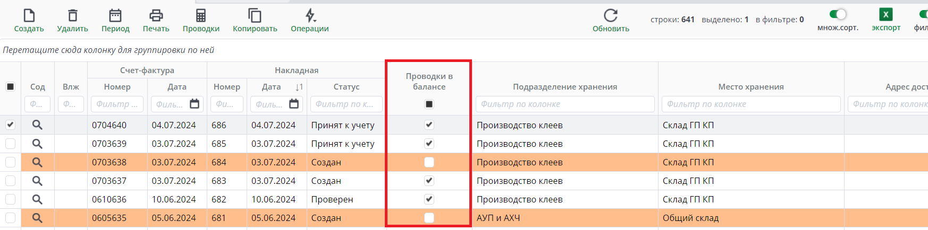Screen dimensions: 928x230
Task: Check Проводки в балансе for invoice 0703638
Action: point(429,162)
